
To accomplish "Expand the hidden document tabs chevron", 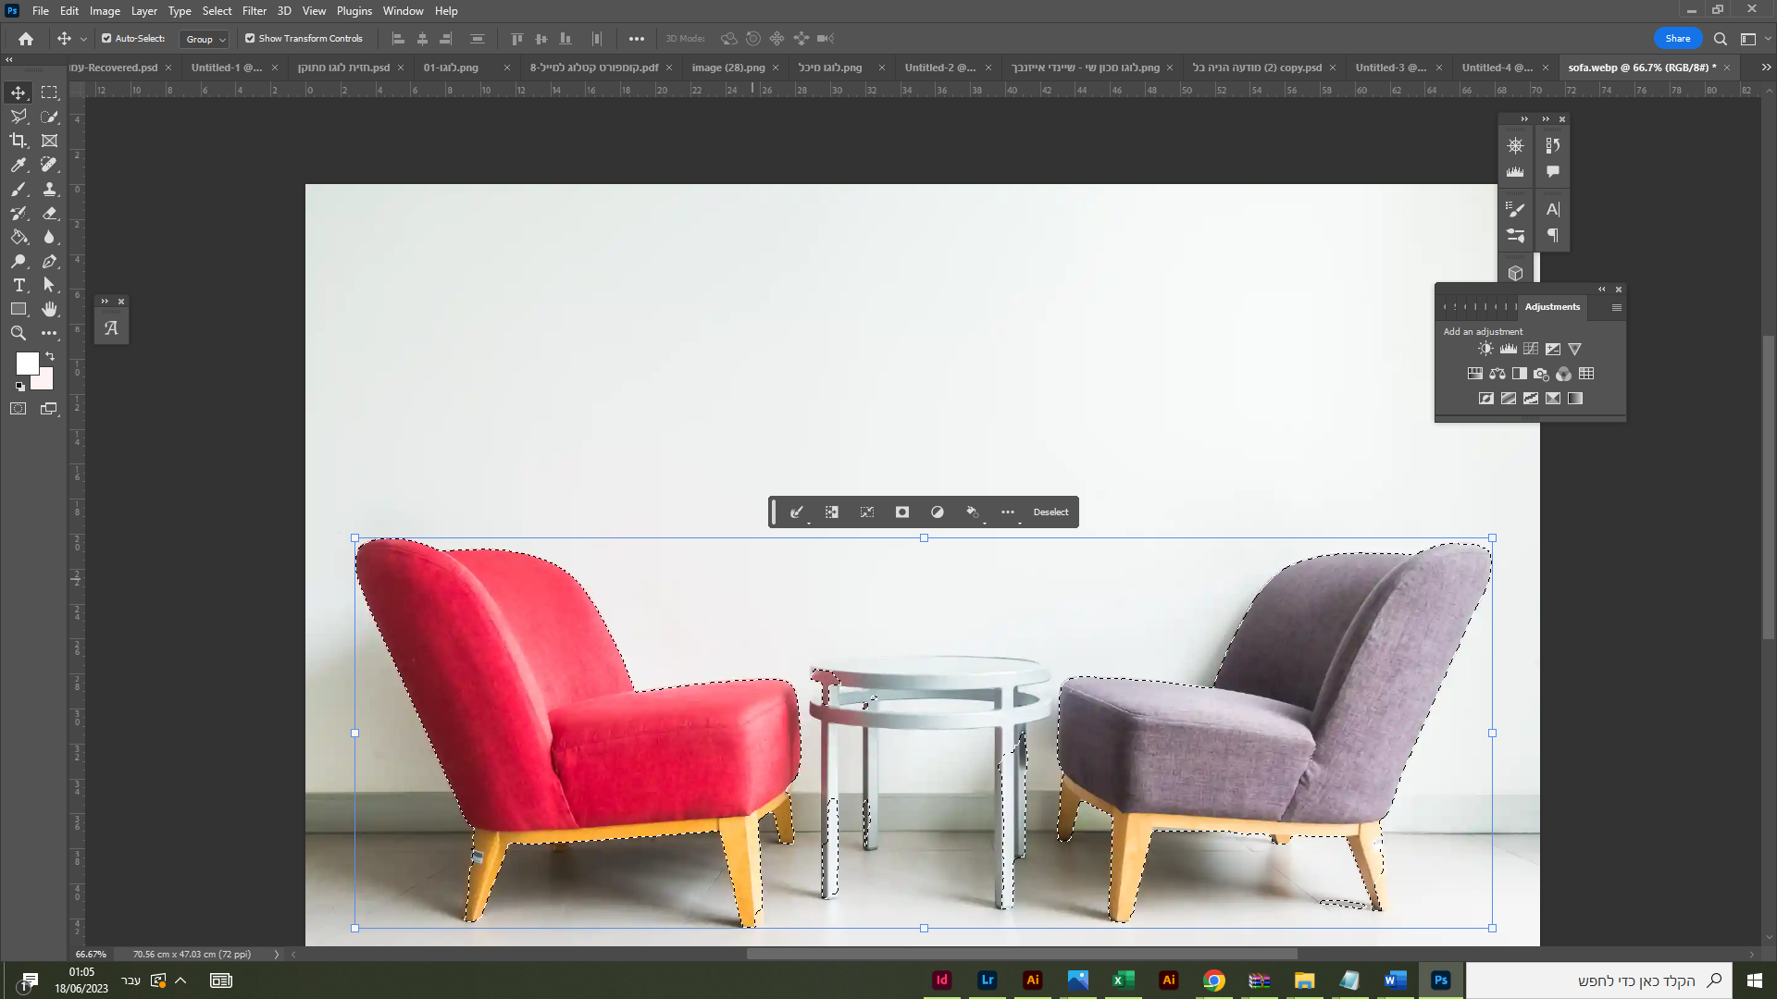I will [1766, 68].
